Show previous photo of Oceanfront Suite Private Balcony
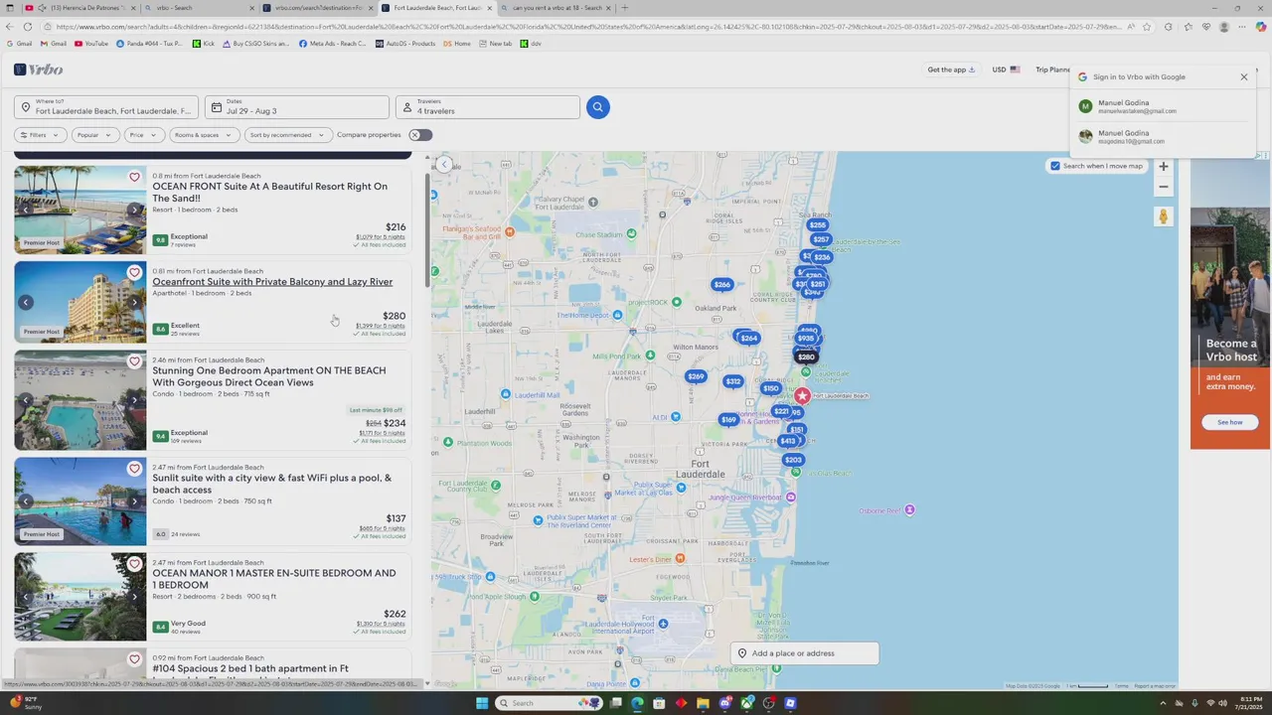Viewport: 1272px width, 715px height. point(26,302)
